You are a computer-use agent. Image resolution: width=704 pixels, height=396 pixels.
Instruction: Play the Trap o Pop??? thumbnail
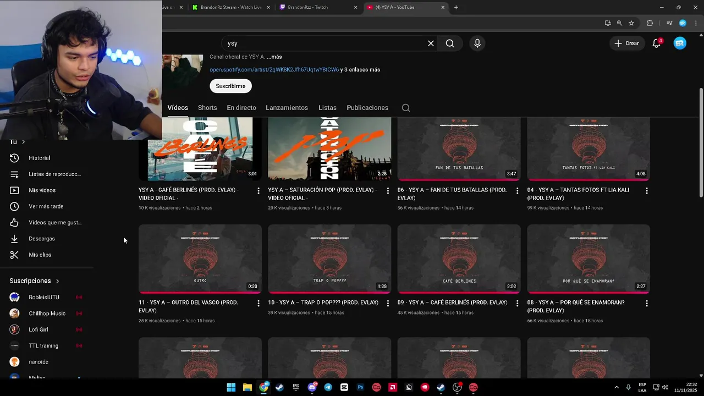[x=329, y=258]
